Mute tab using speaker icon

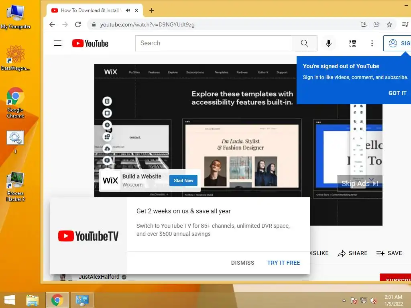[128, 10]
